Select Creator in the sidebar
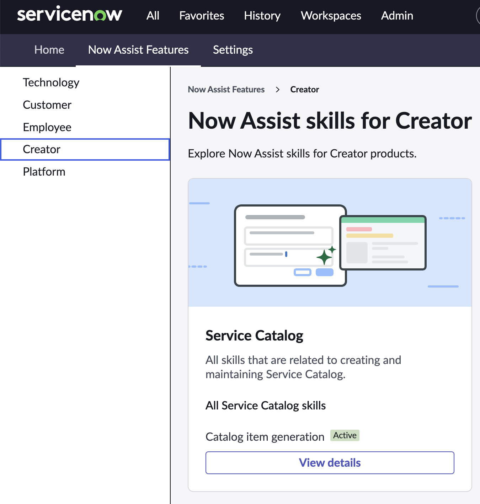The image size is (480, 504). click(x=85, y=149)
